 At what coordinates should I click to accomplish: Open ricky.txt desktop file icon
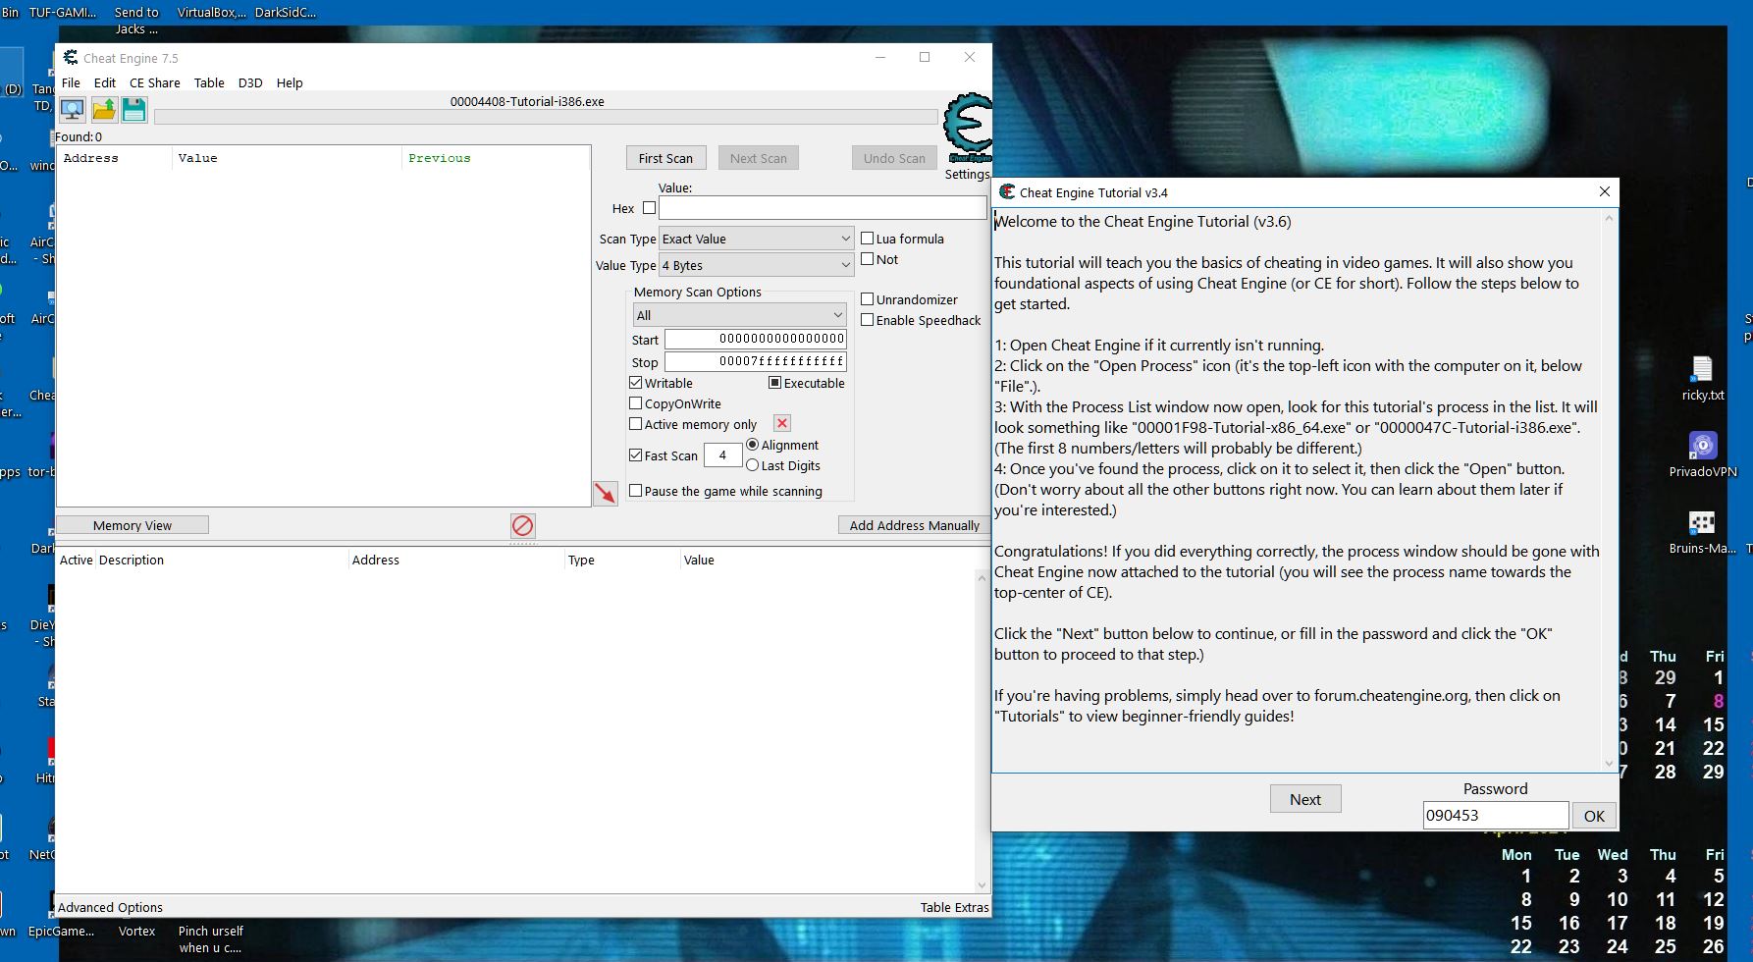click(x=1702, y=371)
